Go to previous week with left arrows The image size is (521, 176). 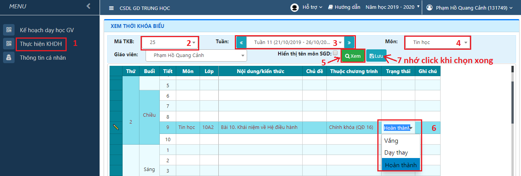click(x=241, y=42)
